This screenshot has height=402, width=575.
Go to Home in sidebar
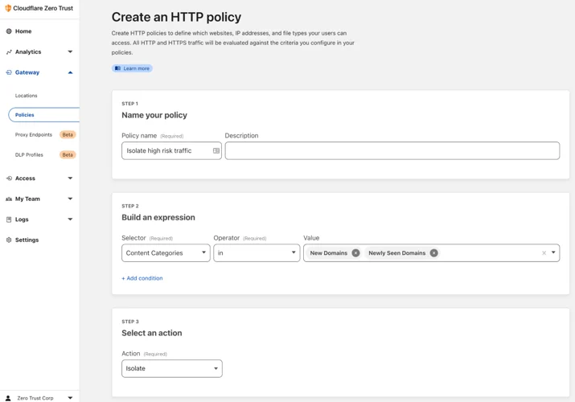[23, 31]
